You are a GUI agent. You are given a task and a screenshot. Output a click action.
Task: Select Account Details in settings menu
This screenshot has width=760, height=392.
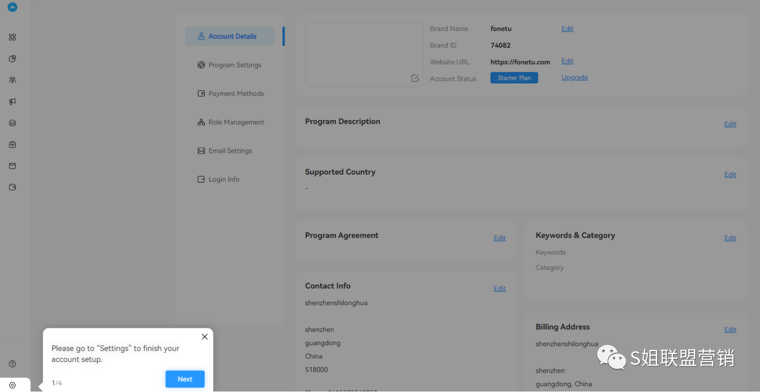click(230, 36)
